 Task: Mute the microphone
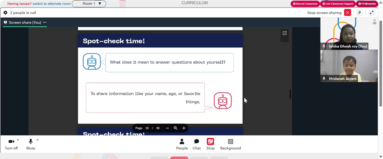coord(31,145)
